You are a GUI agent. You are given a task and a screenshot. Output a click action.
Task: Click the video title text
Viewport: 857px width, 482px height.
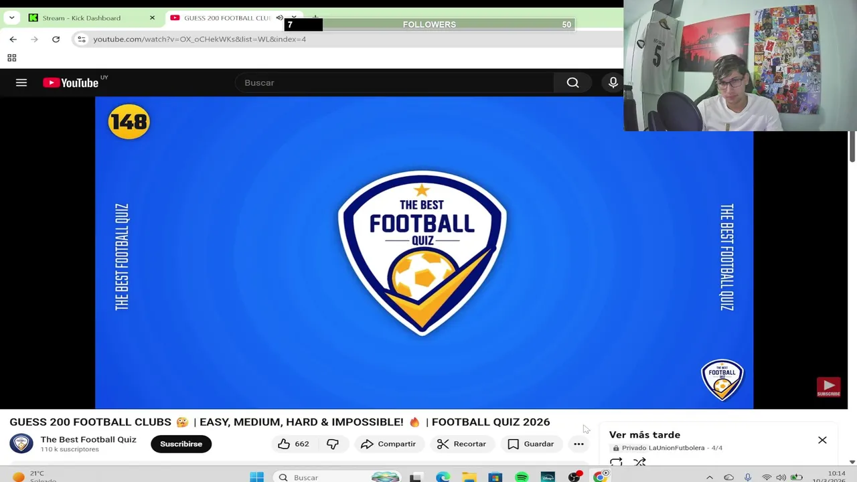tap(280, 422)
